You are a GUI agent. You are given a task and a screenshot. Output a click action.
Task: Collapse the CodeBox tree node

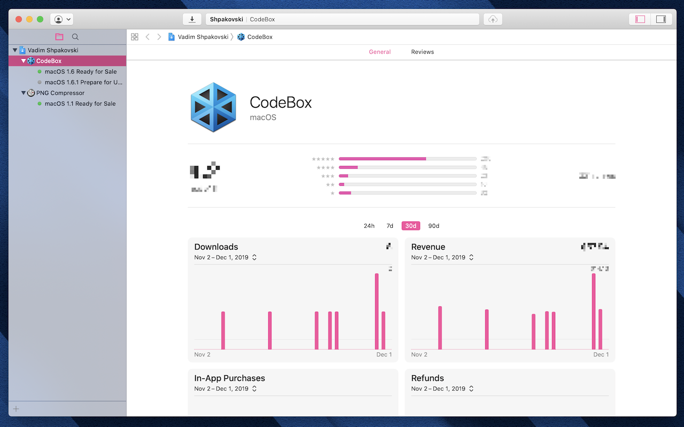(24, 61)
